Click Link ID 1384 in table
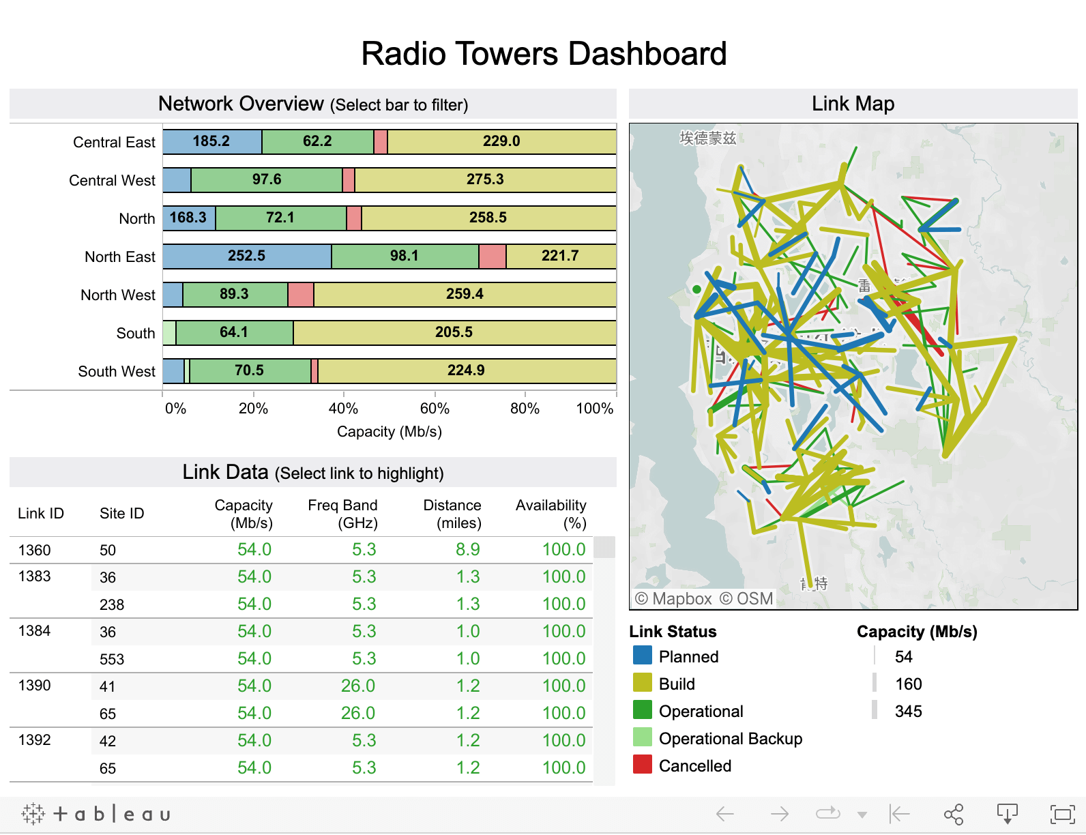The height and width of the screenshot is (835, 1086). point(35,630)
